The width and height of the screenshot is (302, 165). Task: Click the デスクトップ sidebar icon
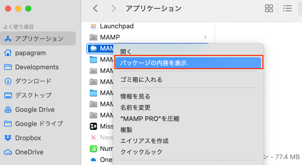click(8, 95)
